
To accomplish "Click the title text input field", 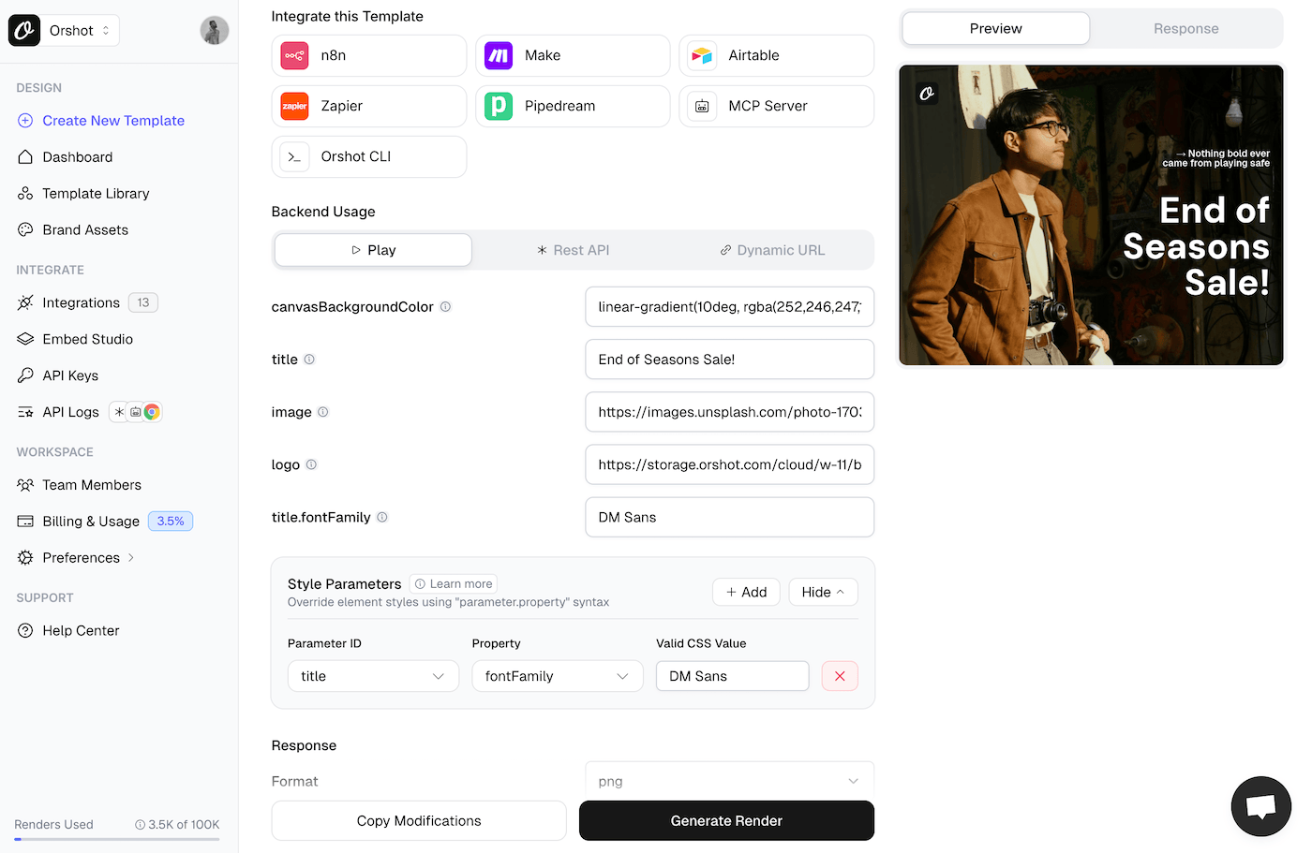I will (x=729, y=360).
